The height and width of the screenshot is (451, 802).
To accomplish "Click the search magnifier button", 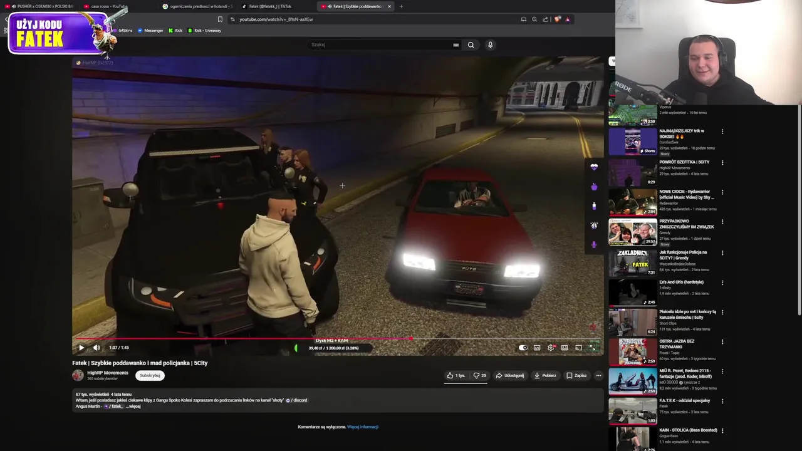I will [x=471, y=44].
